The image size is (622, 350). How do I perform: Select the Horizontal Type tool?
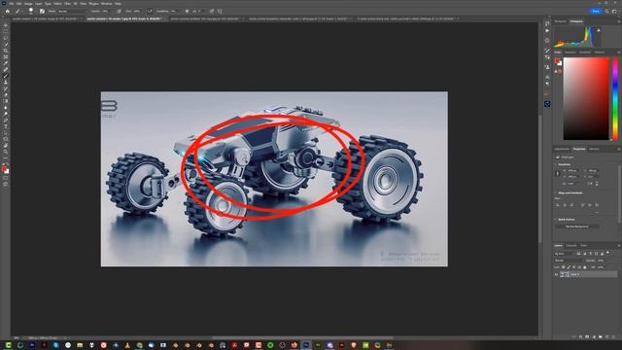point(6,126)
